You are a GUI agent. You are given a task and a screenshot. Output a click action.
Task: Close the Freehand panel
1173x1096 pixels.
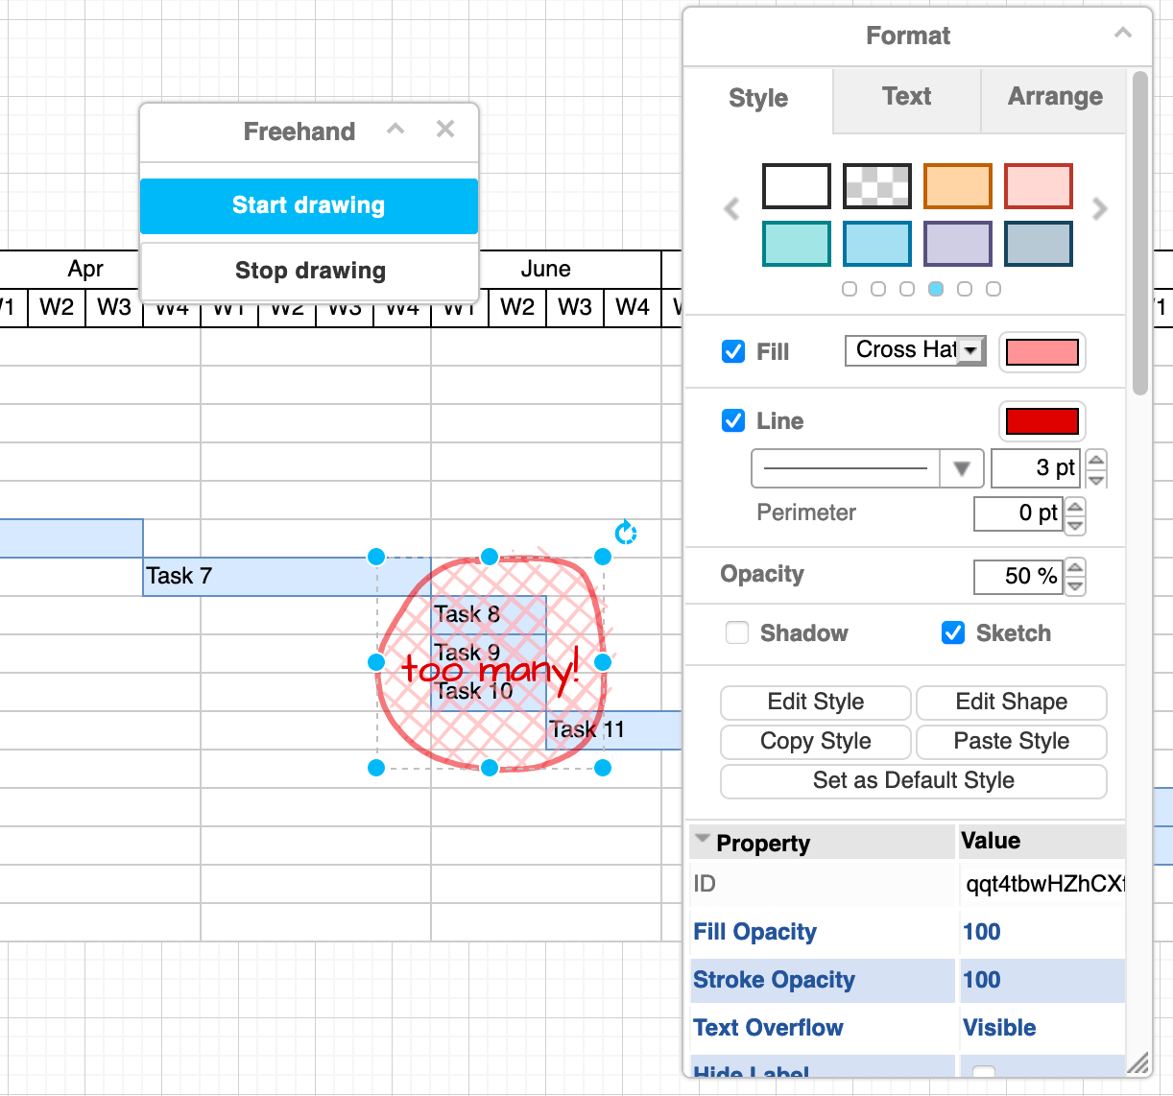coord(444,129)
